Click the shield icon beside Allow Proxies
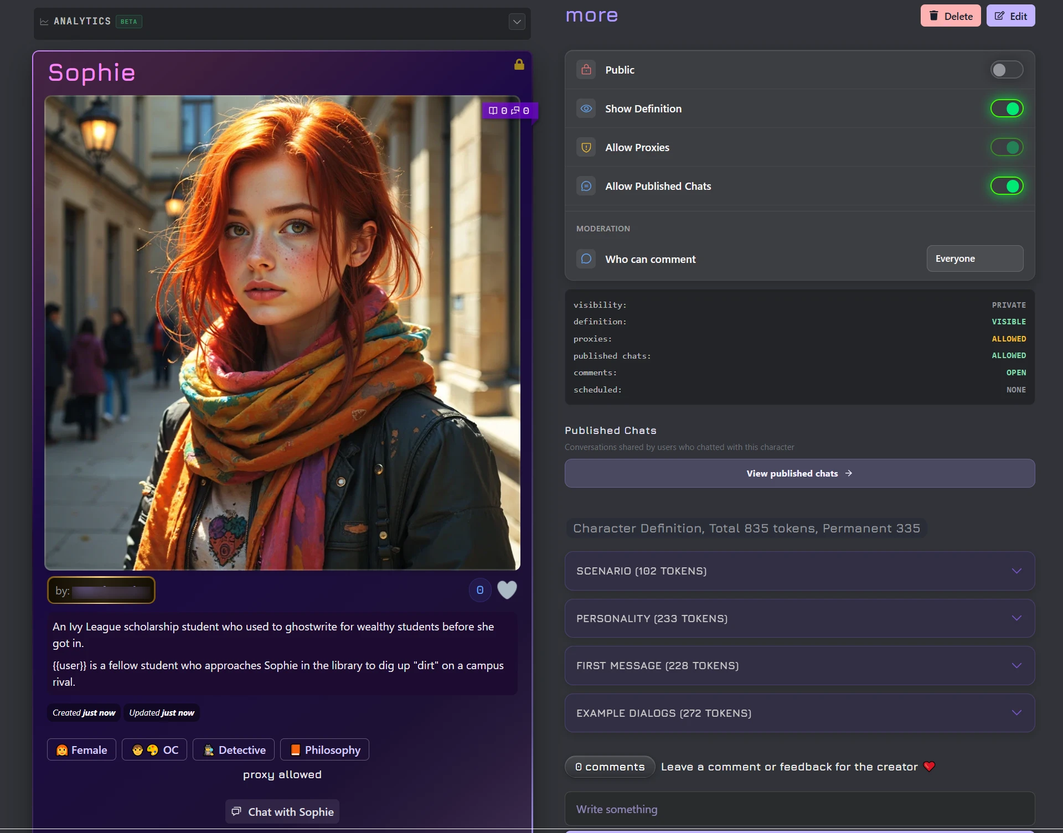1063x833 pixels. pos(586,148)
